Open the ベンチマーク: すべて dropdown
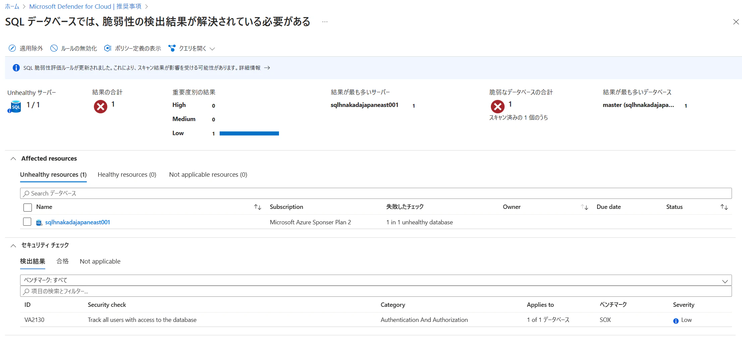The width and height of the screenshot is (742, 339). tap(376, 280)
